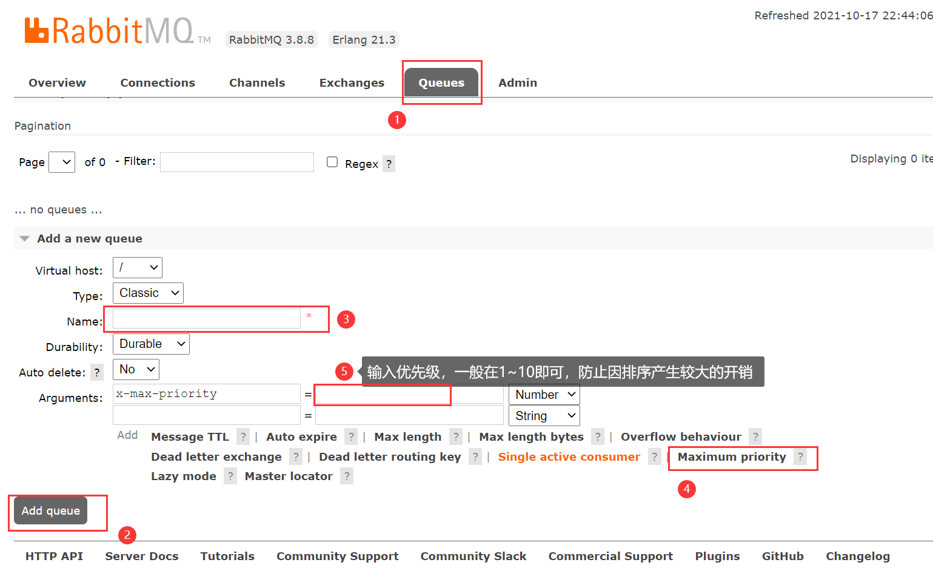Click the '... no queues ...' text
This screenshot has height=568, width=933.
click(x=58, y=210)
